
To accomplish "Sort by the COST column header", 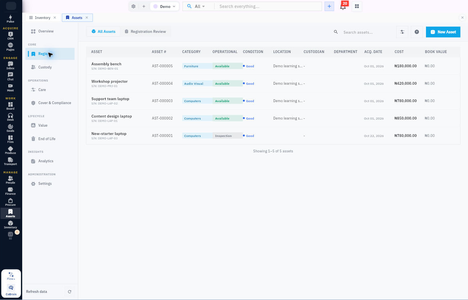I will pos(399,52).
